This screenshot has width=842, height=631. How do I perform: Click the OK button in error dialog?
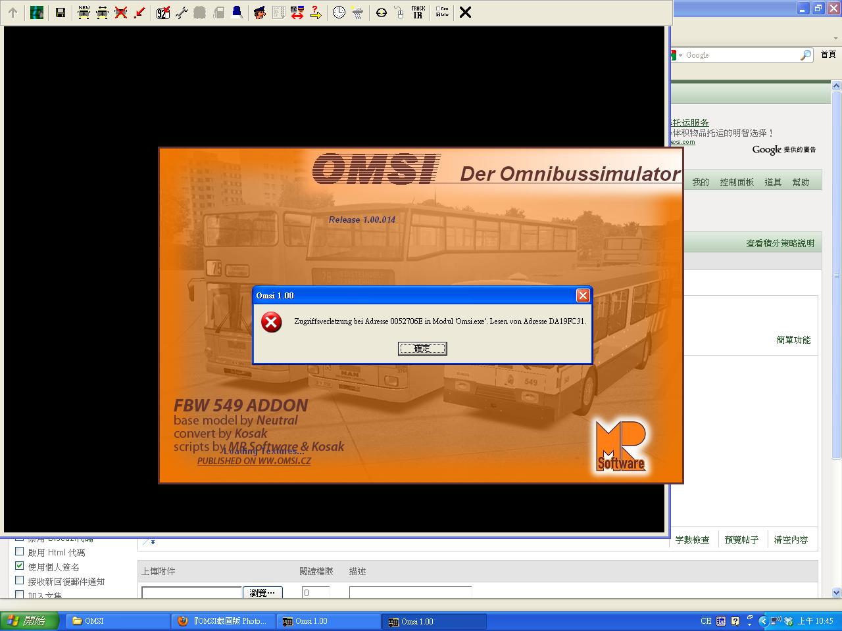coord(422,348)
